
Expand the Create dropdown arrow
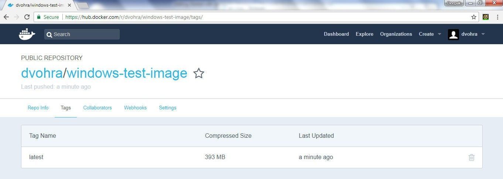439,34
